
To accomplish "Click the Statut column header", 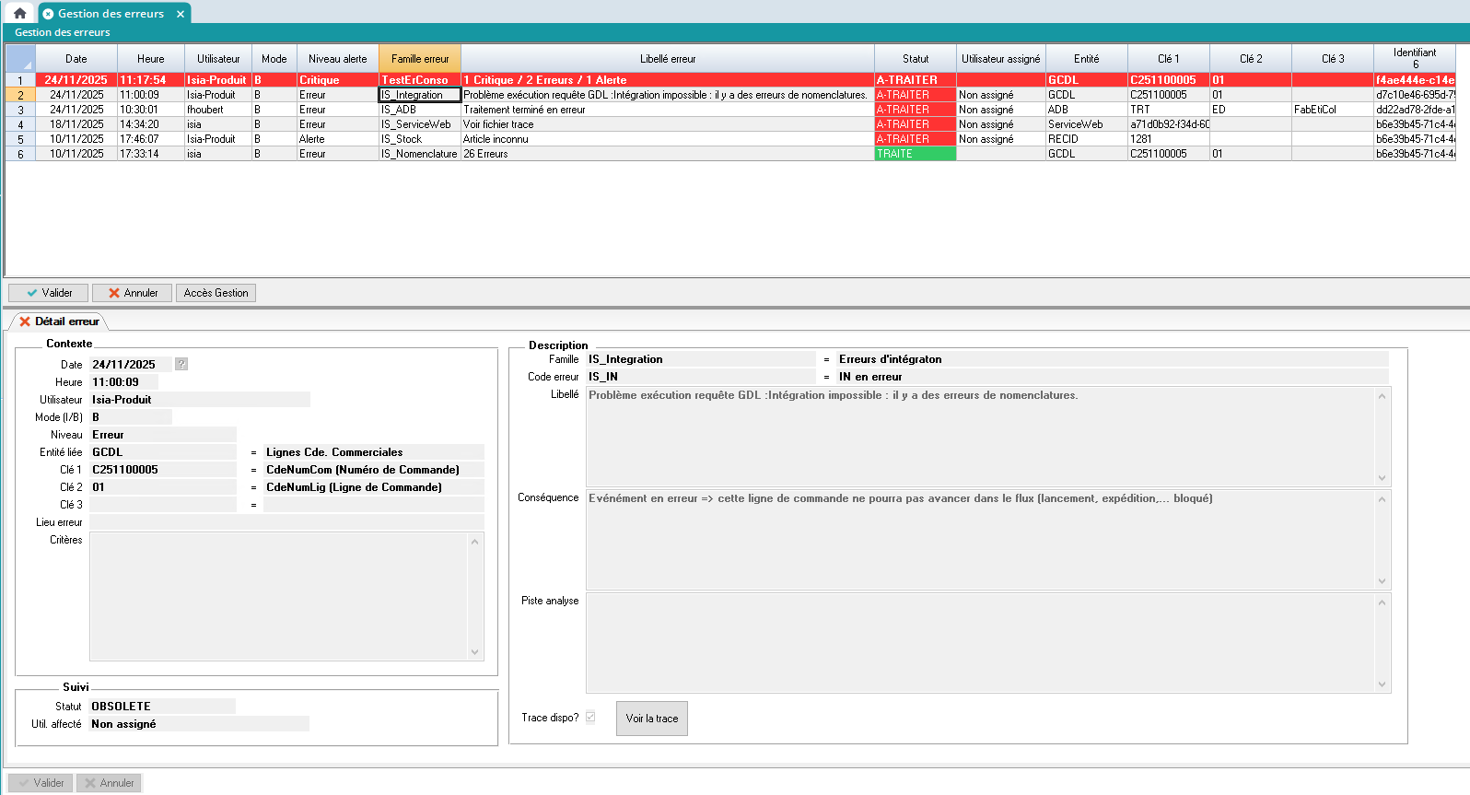I will pos(915,59).
